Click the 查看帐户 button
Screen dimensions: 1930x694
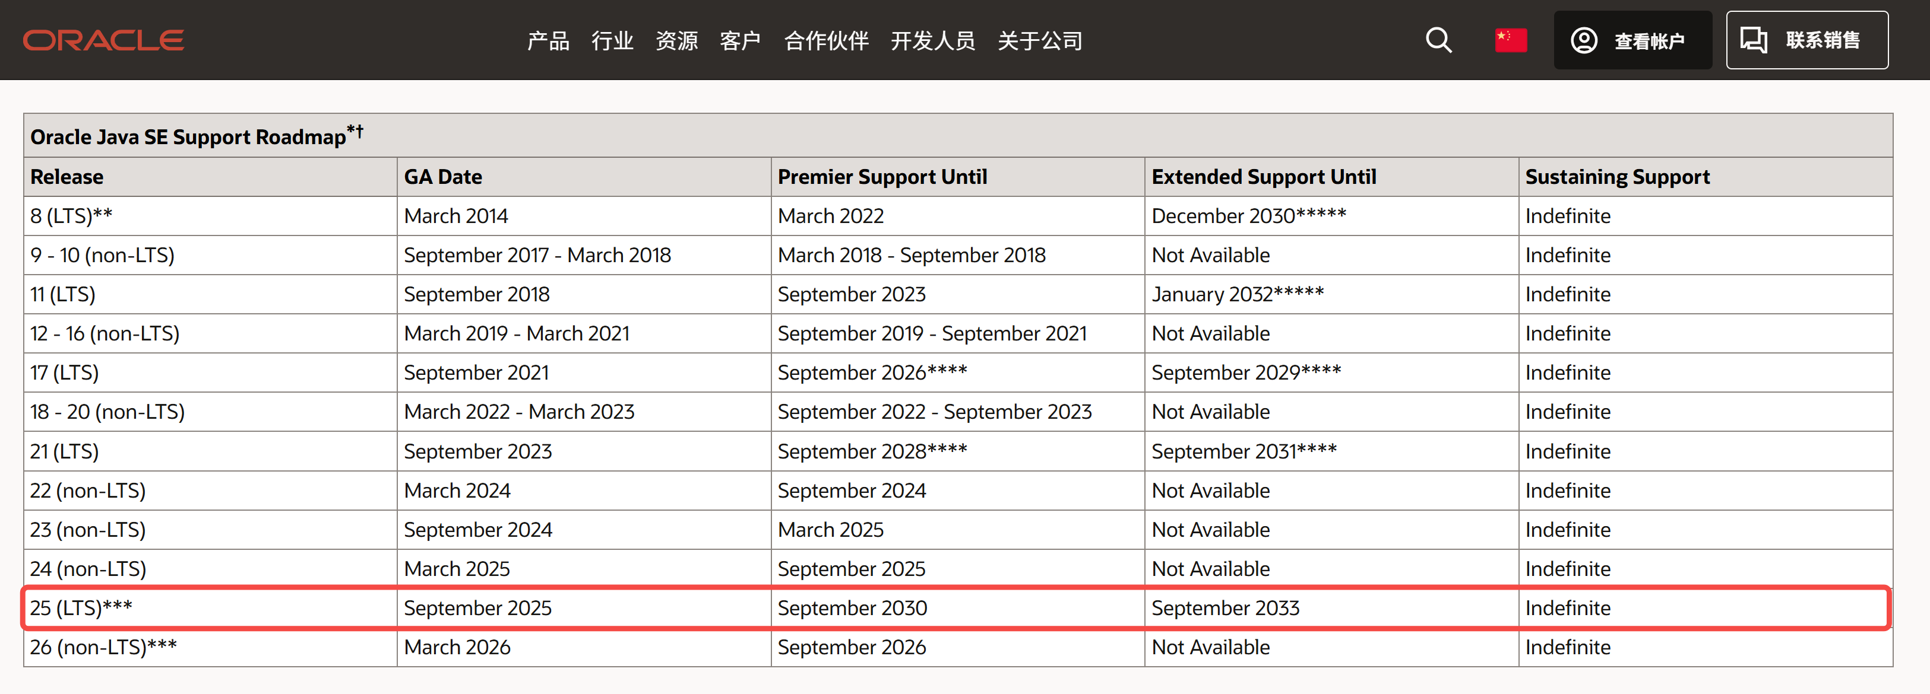1633,40
